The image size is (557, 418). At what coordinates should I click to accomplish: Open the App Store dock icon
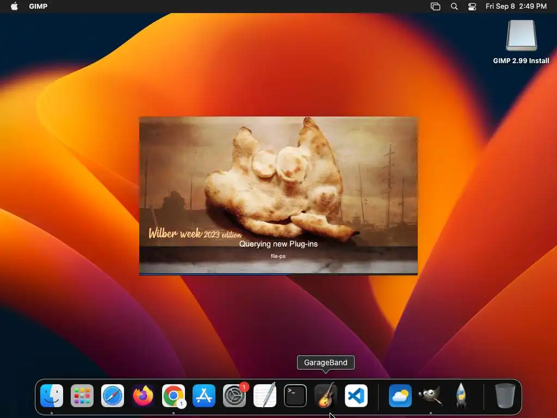coord(204,396)
